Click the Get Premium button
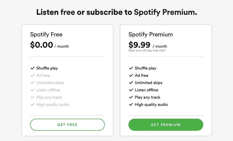 [x=166, y=125]
